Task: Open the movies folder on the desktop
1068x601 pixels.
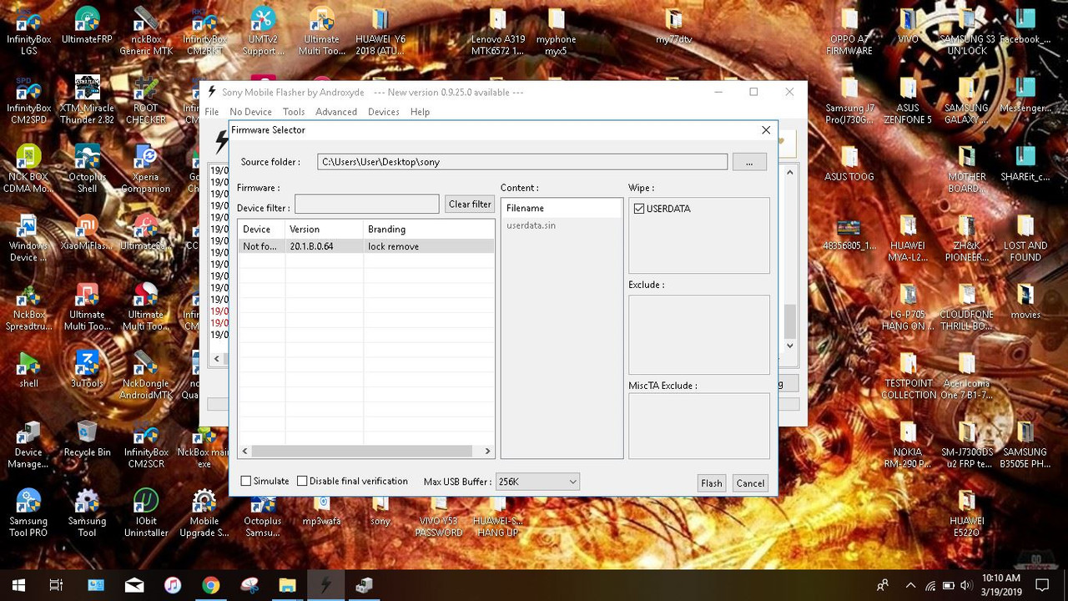Action: point(1025,300)
